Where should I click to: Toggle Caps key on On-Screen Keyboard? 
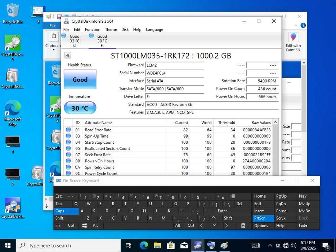coord(66,211)
